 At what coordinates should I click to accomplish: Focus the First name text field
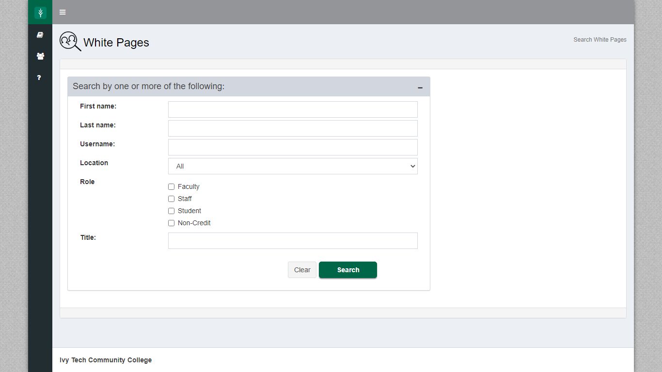pos(293,109)
